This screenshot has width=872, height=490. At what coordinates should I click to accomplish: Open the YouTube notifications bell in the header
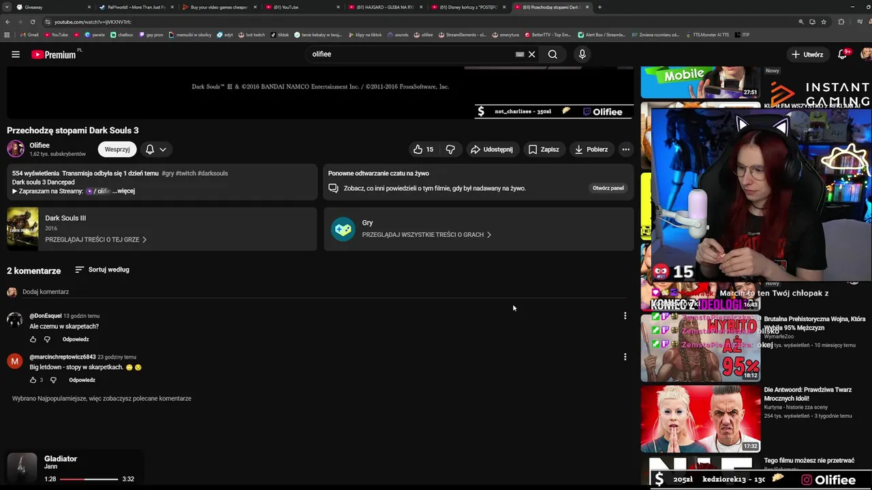pos(843,54)
